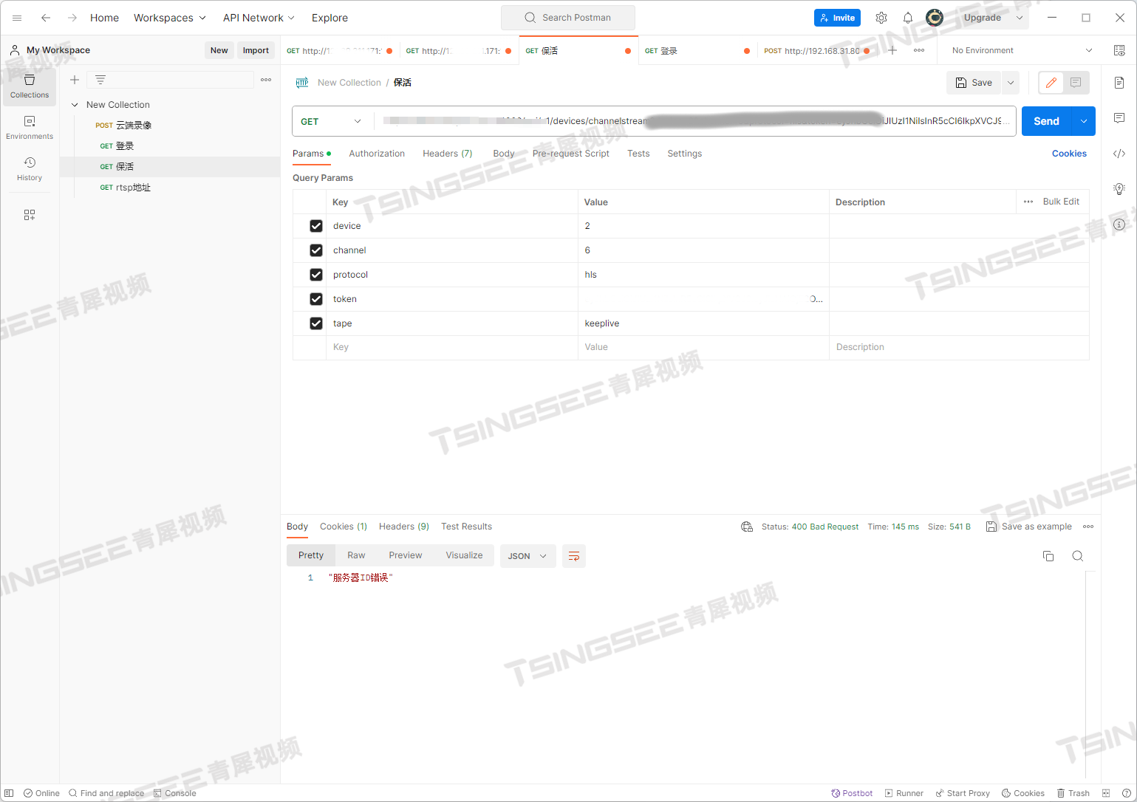Open Environments in the sidebar
This screenshot has width=1137, height=802.
[30, 128]
